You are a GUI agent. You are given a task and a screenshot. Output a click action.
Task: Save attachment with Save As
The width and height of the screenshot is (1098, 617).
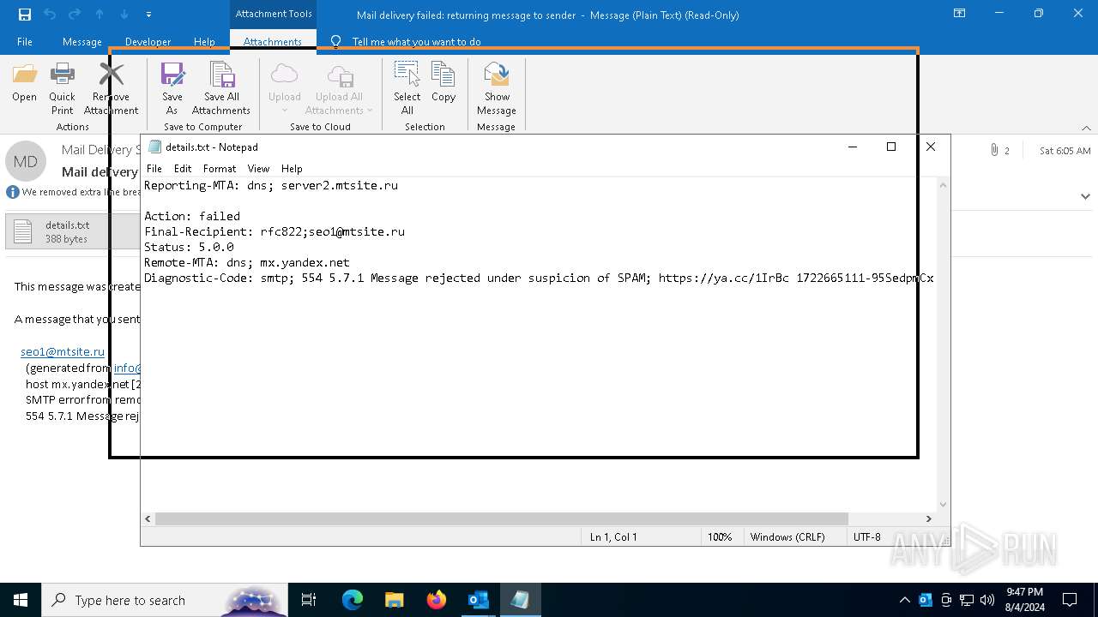tap(172, 89)
